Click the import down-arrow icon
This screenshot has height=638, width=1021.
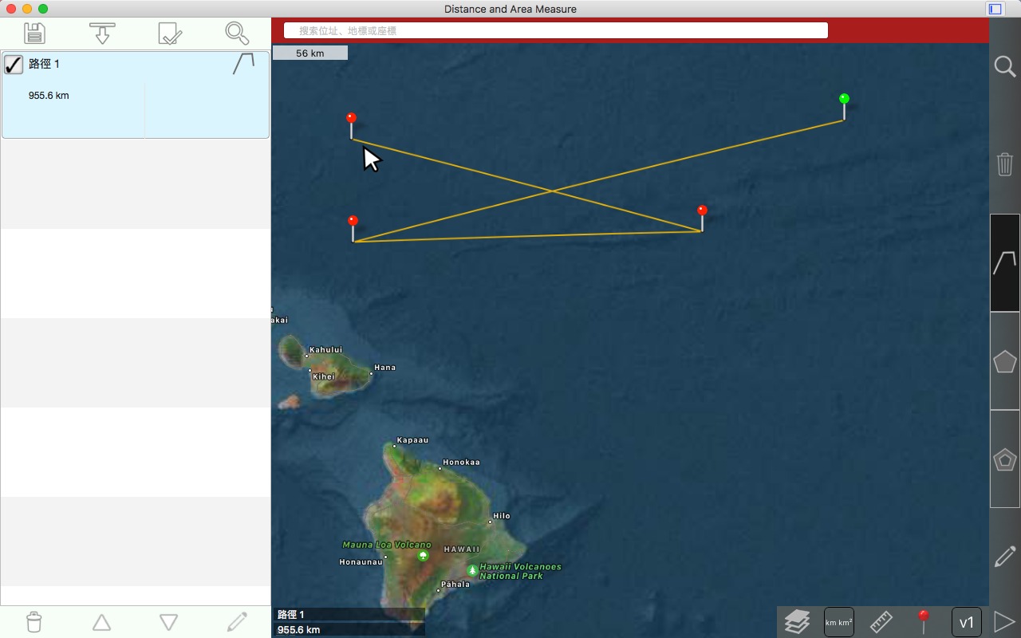(x=102, y=33)
